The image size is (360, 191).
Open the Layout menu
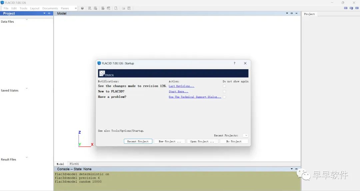point(35,8)
